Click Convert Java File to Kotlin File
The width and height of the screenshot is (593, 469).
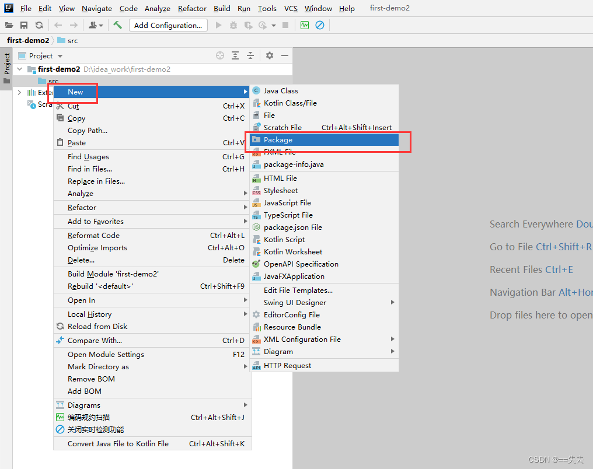click(151, 443)
